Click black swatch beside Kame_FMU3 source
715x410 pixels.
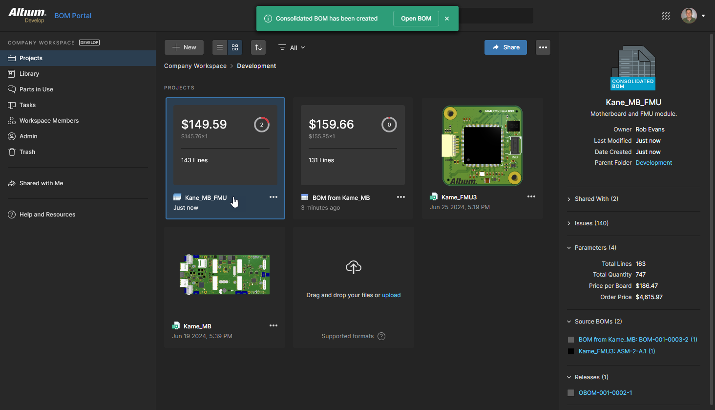point(571,351)
